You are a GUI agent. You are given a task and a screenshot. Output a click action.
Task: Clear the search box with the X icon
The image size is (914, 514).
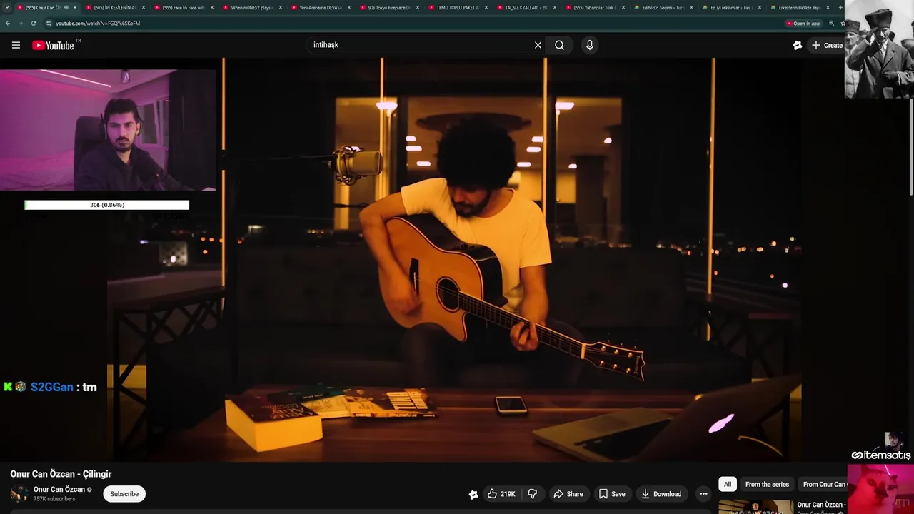(538, 45)
